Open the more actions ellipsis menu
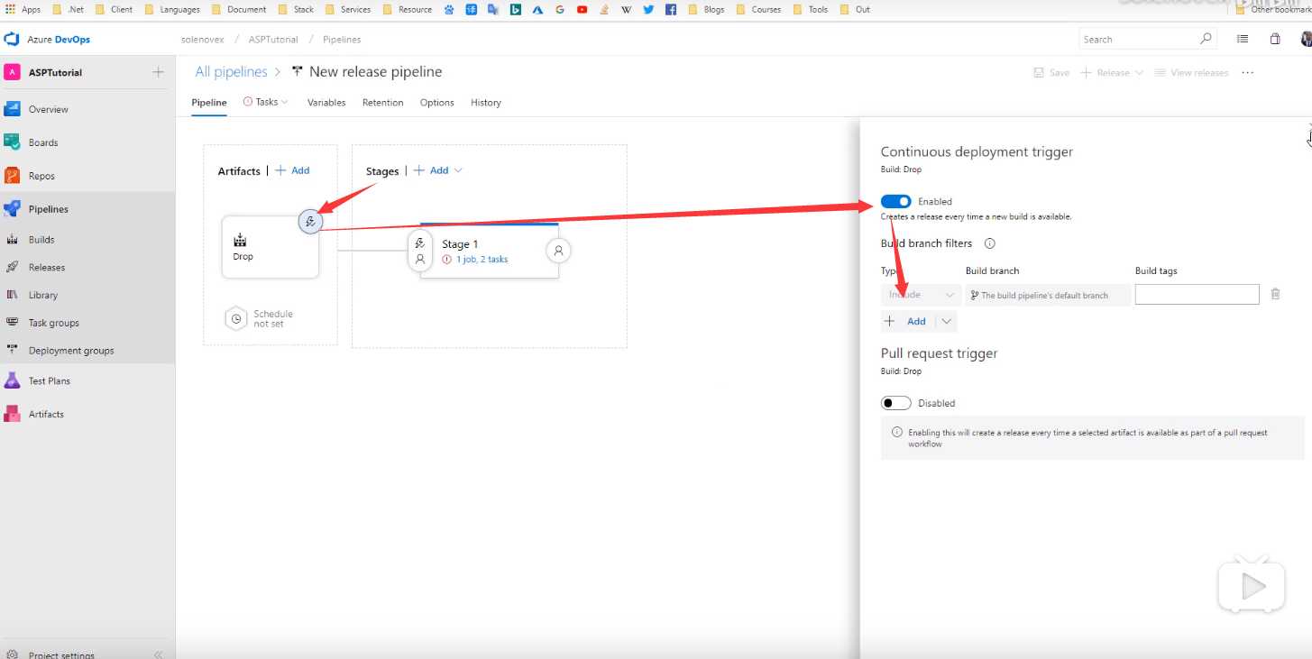 click(x=1248, y=72)
